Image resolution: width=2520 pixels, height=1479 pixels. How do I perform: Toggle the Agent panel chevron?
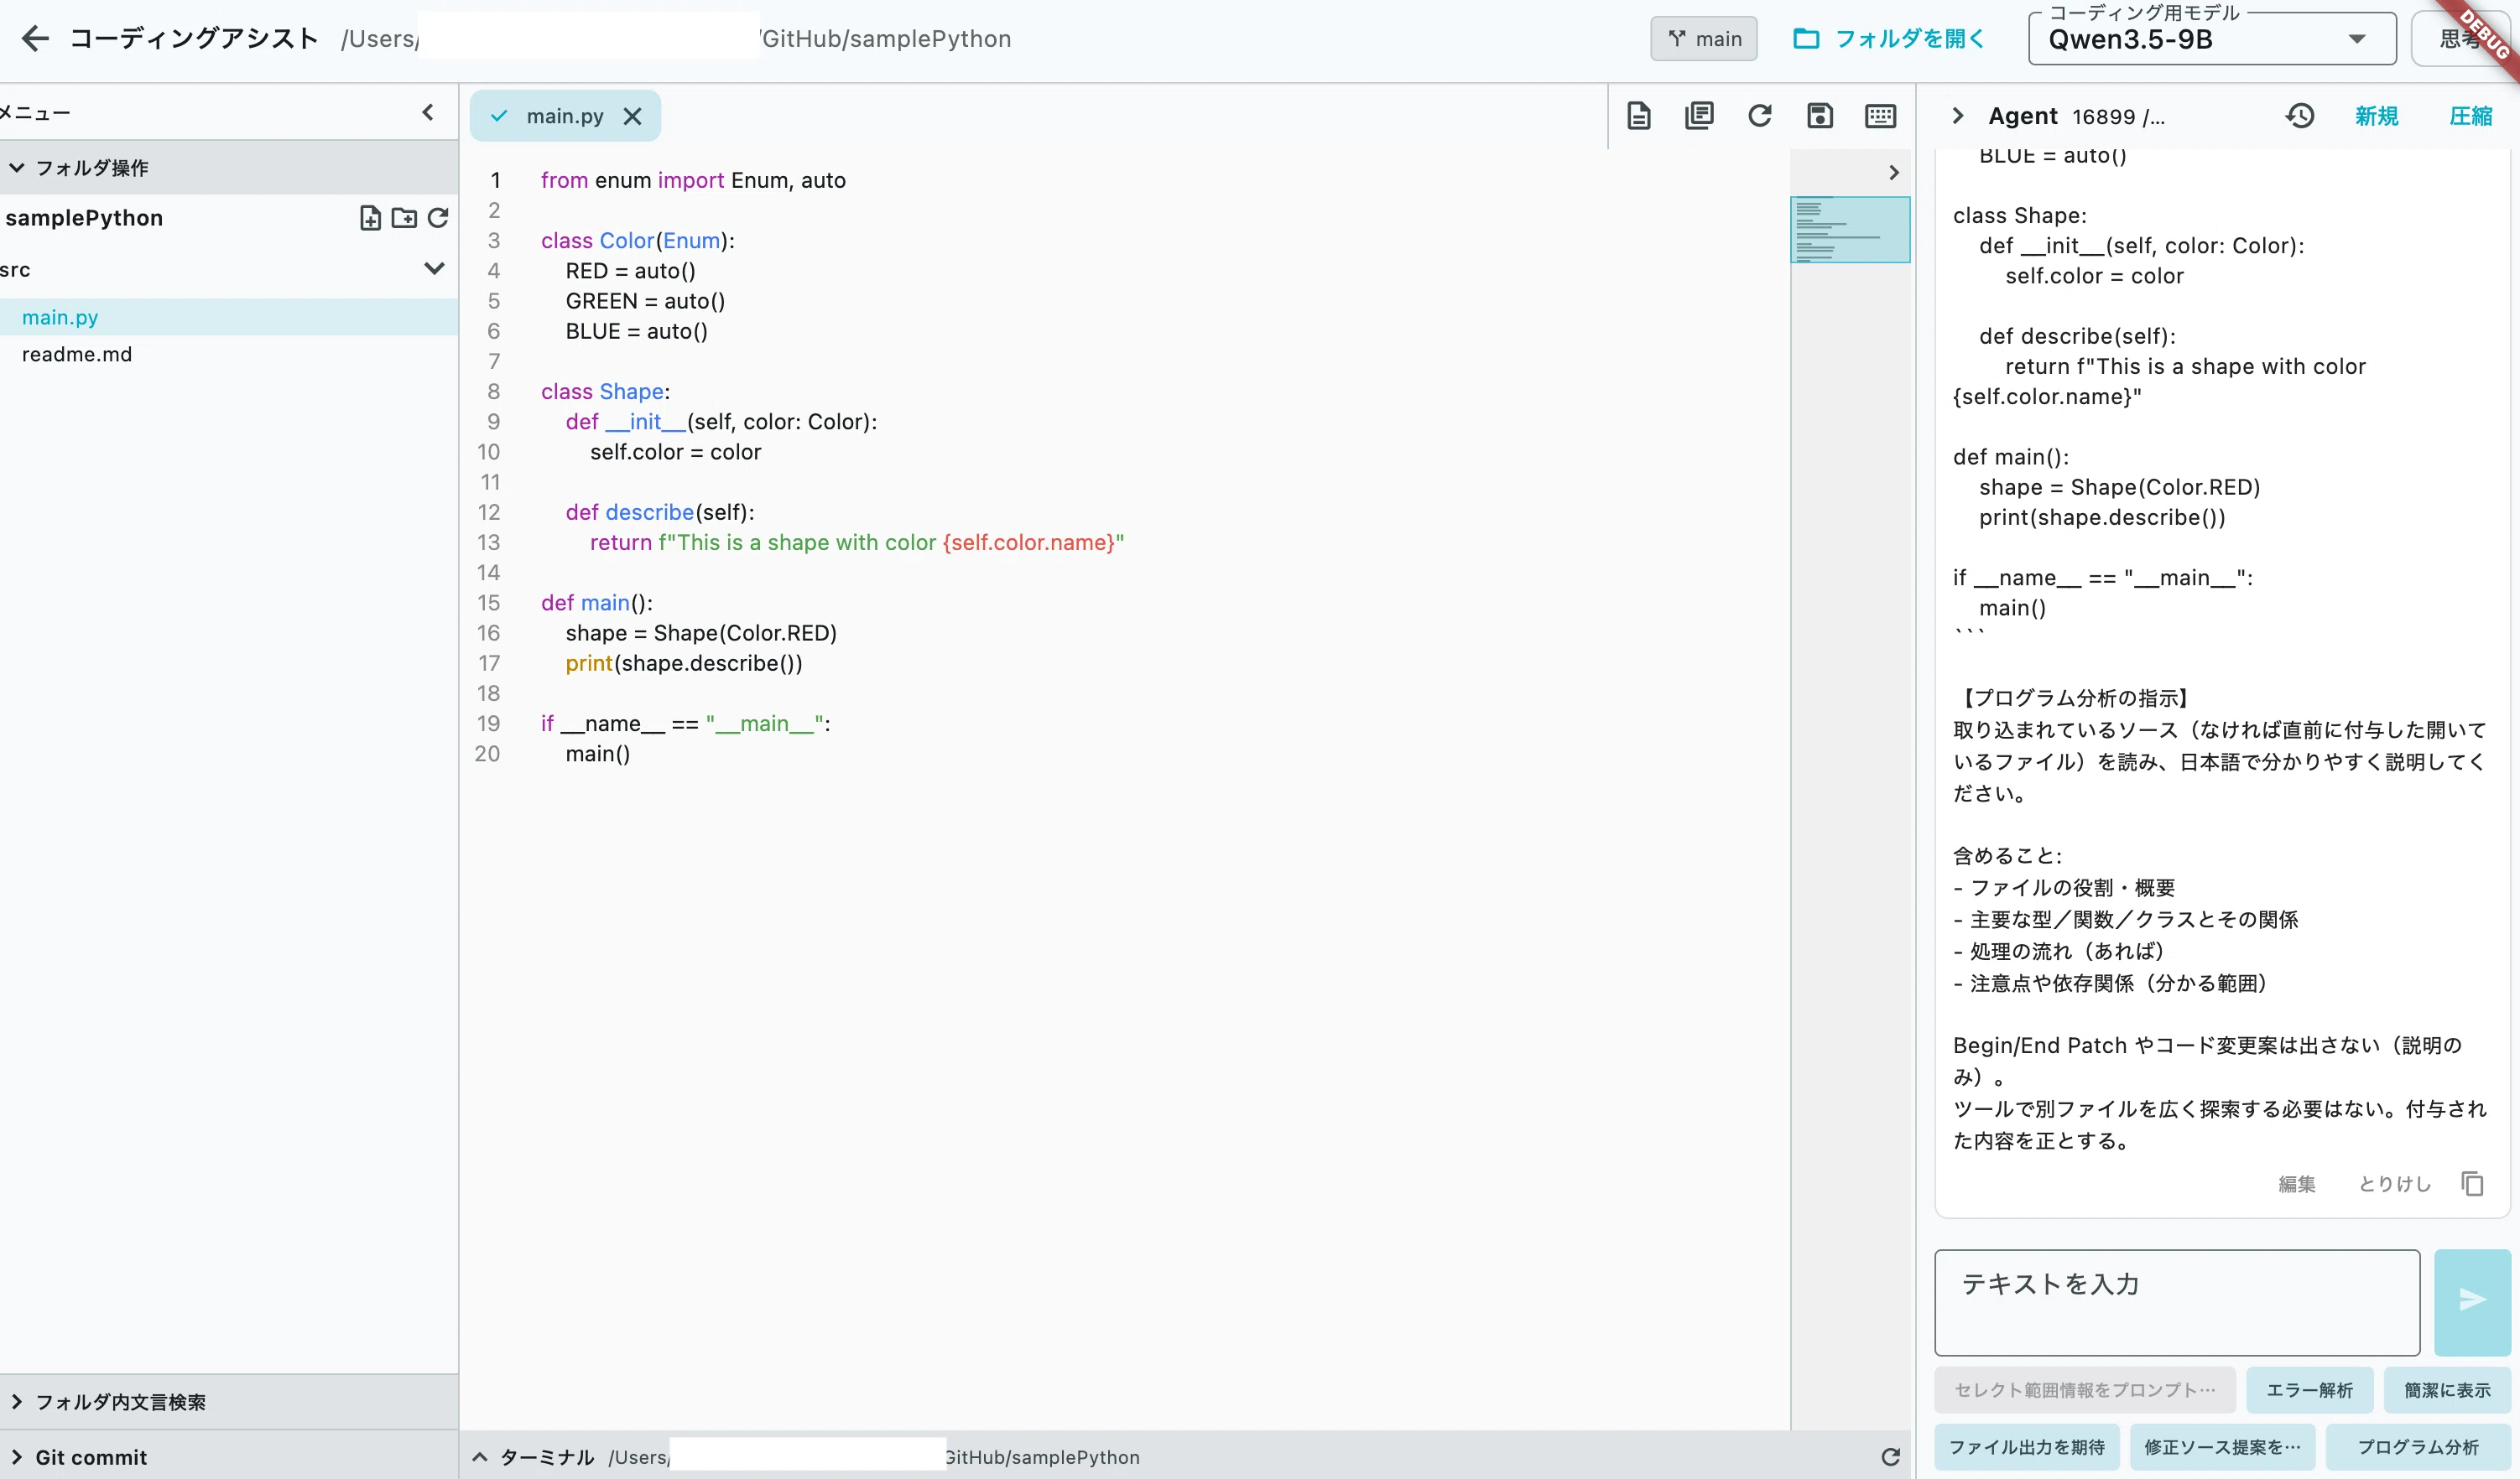(x=1957, y=116)
